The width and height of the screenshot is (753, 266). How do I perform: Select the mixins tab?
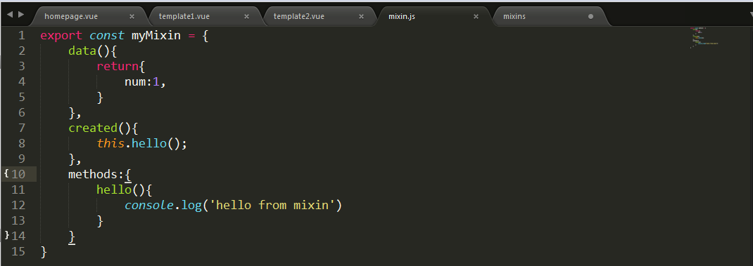point(514,16)
